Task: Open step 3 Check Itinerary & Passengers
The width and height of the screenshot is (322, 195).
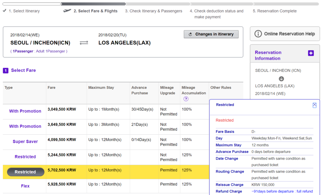Action: click(x=153, y=11)
